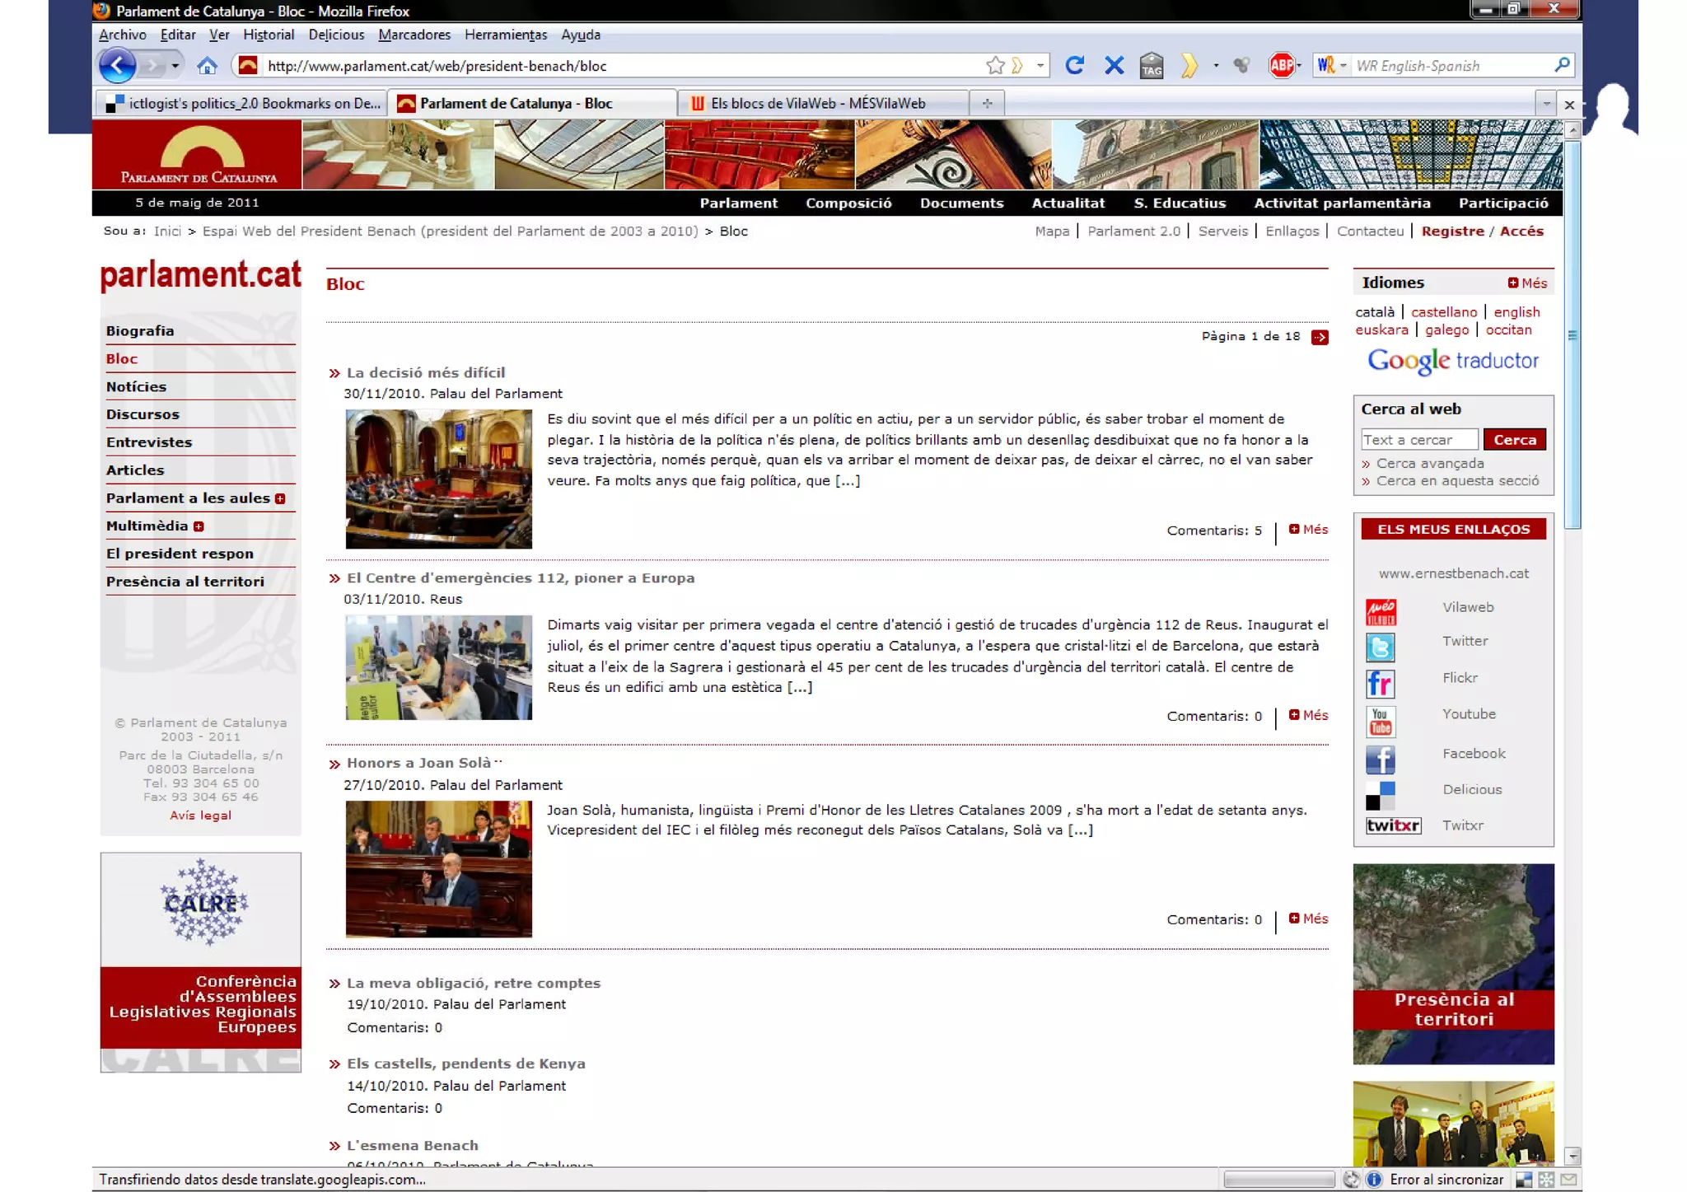Viewport: 1687px width, 1192px height.
Task: Open Avís legal link
Action: click(200, 816)
